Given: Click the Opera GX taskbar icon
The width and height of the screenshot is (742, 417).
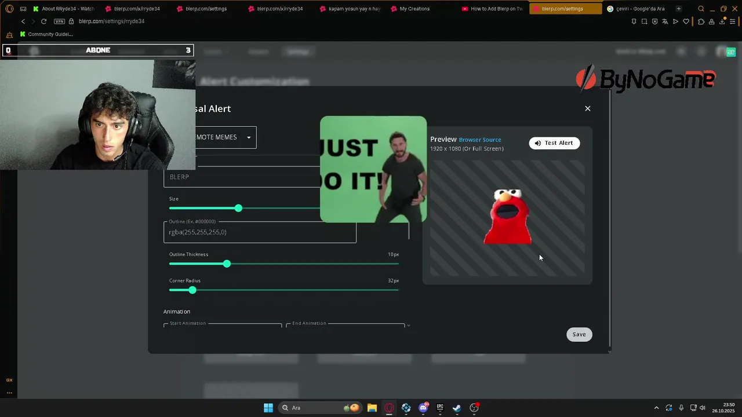Looking at the screenshot, I should tap(389, 408).
